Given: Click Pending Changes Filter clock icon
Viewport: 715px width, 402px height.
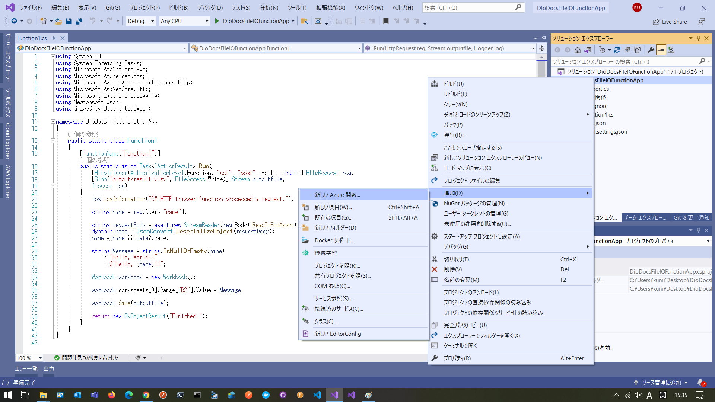Looking at the screenshot, I should coord(603,50).
